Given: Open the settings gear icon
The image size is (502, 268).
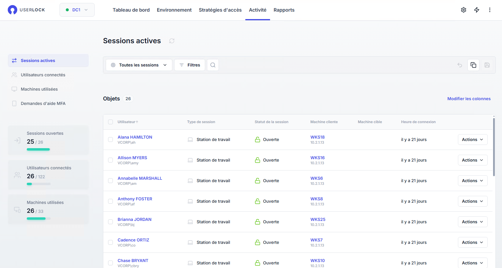Looking at the screenshot, I should pyautogui.click(x=463, y=10).
